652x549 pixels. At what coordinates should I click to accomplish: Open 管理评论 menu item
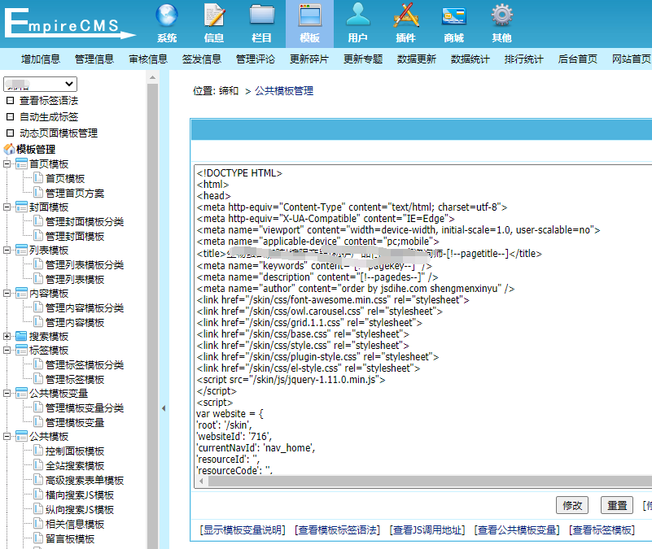[x=256, y=59]
